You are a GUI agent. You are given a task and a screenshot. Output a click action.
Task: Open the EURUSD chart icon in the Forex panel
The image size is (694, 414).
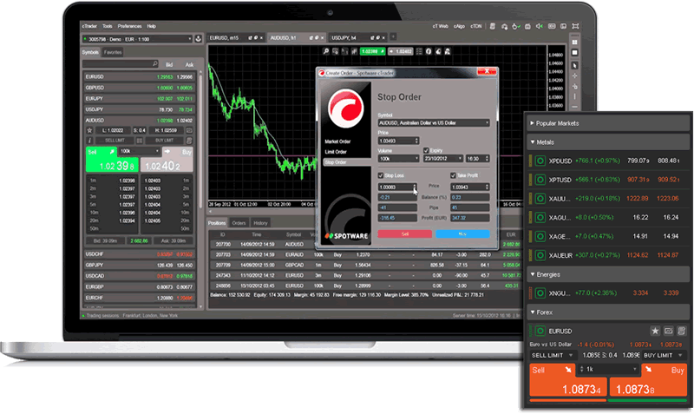(x=668, y=331)
